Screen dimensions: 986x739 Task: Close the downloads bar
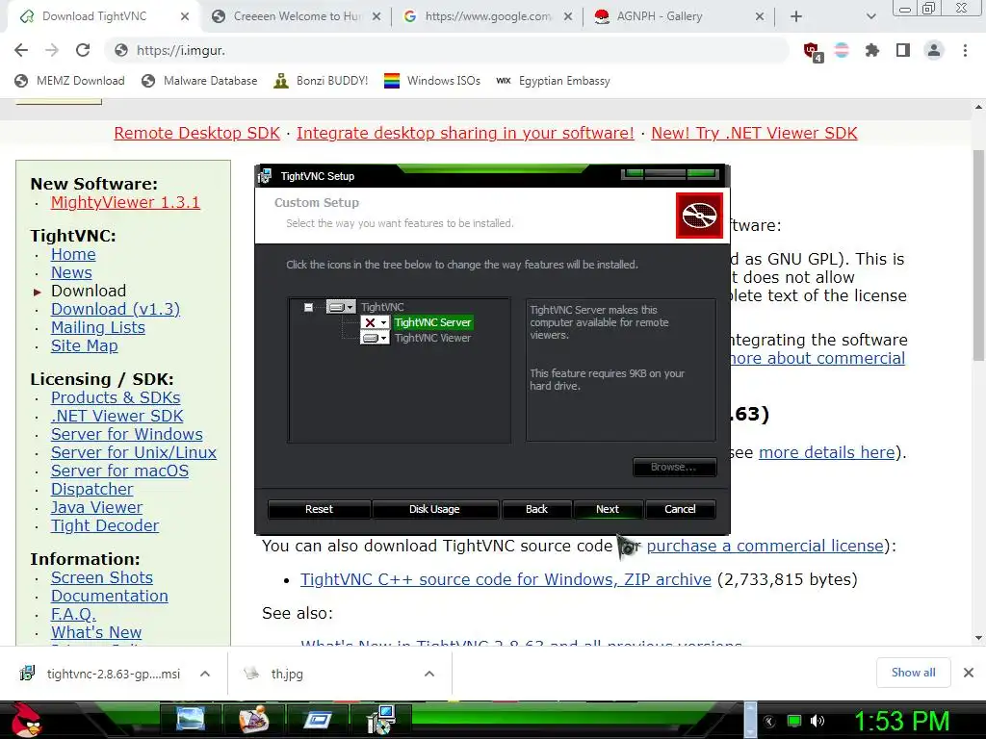tap(969, 673)
